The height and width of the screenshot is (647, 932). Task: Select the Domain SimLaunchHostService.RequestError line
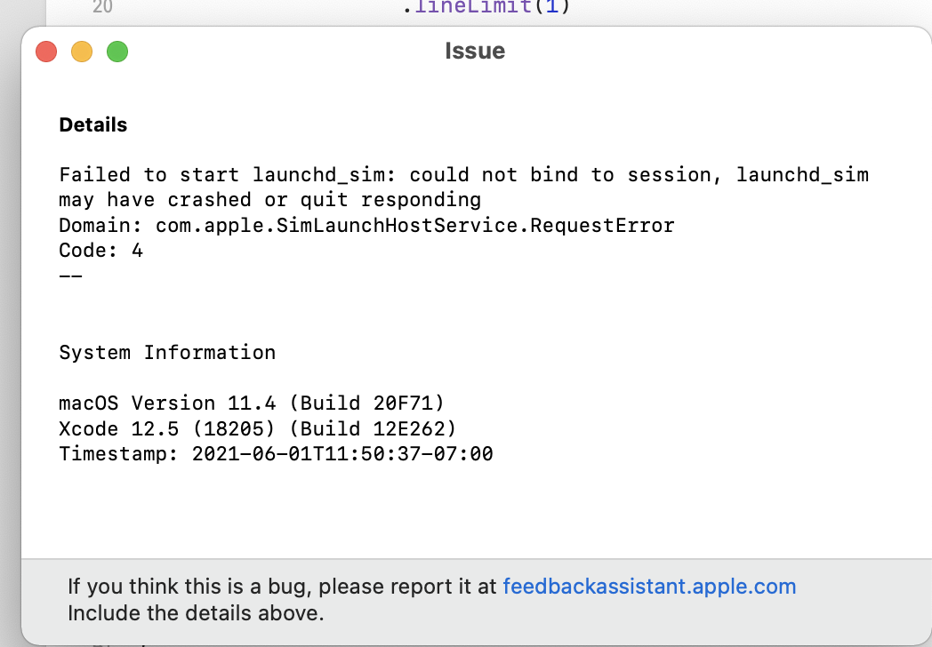tap(366, 225)
